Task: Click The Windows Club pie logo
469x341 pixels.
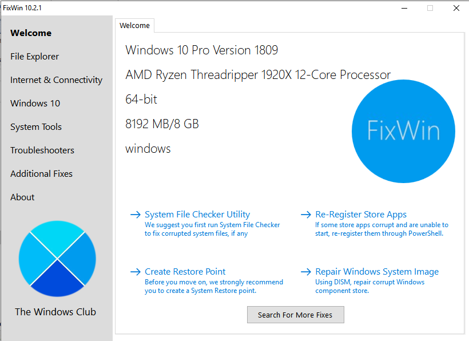Action: pyautogui.click(x=57, y=259)
